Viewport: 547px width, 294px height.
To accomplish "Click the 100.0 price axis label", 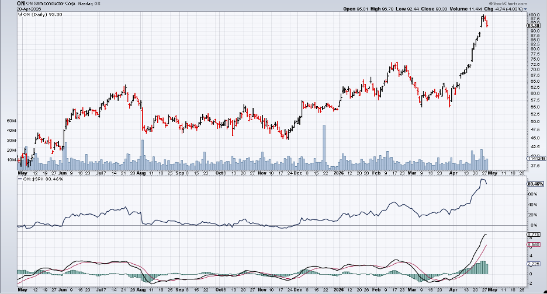I will pos(535,15).
